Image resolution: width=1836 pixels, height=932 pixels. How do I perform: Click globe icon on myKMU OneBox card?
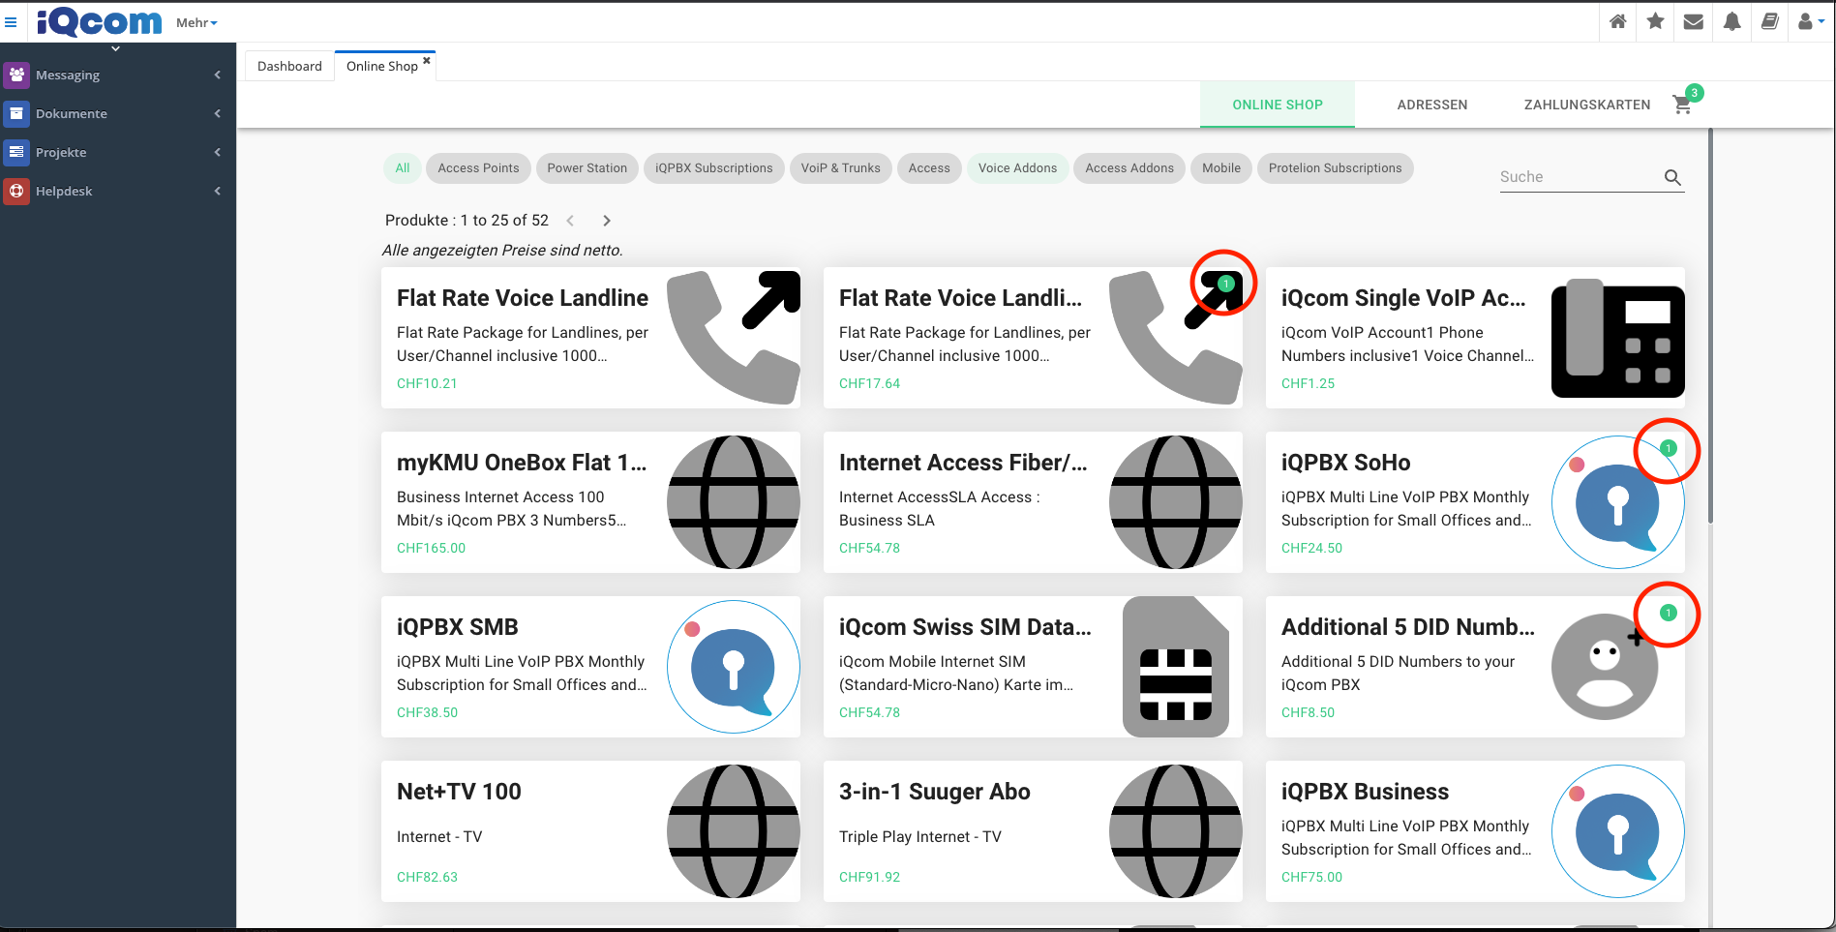coord(733,502)
